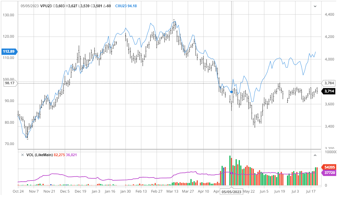
Task: Select the 05/05/2023 date marker on axis
Action: point(231,191)
